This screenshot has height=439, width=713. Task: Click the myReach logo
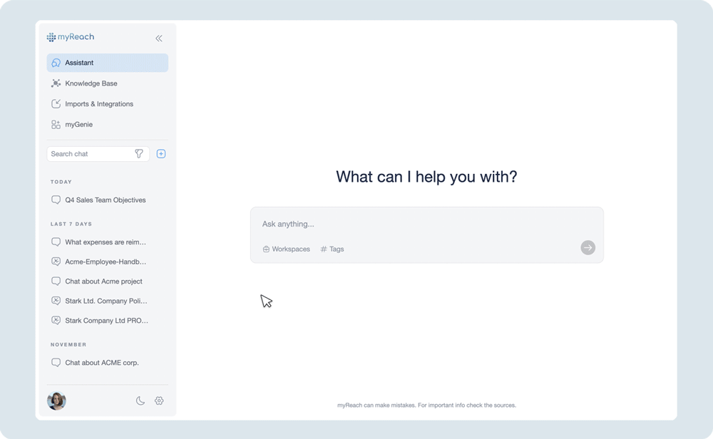[x=68, y=36]
